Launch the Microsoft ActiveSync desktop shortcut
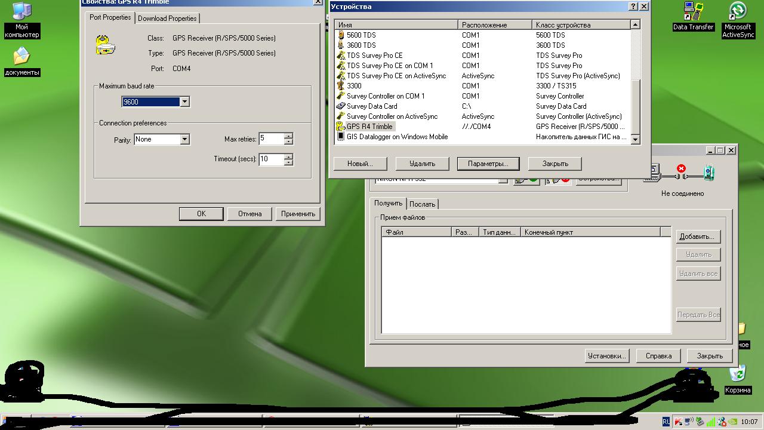The width and height of the screenshot is (764, 430). click(x=738, y=20)
